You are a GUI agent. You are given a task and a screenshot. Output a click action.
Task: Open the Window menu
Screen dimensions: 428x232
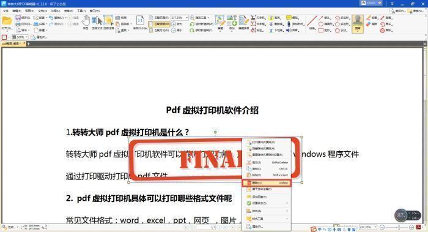(x=94, y=10)
